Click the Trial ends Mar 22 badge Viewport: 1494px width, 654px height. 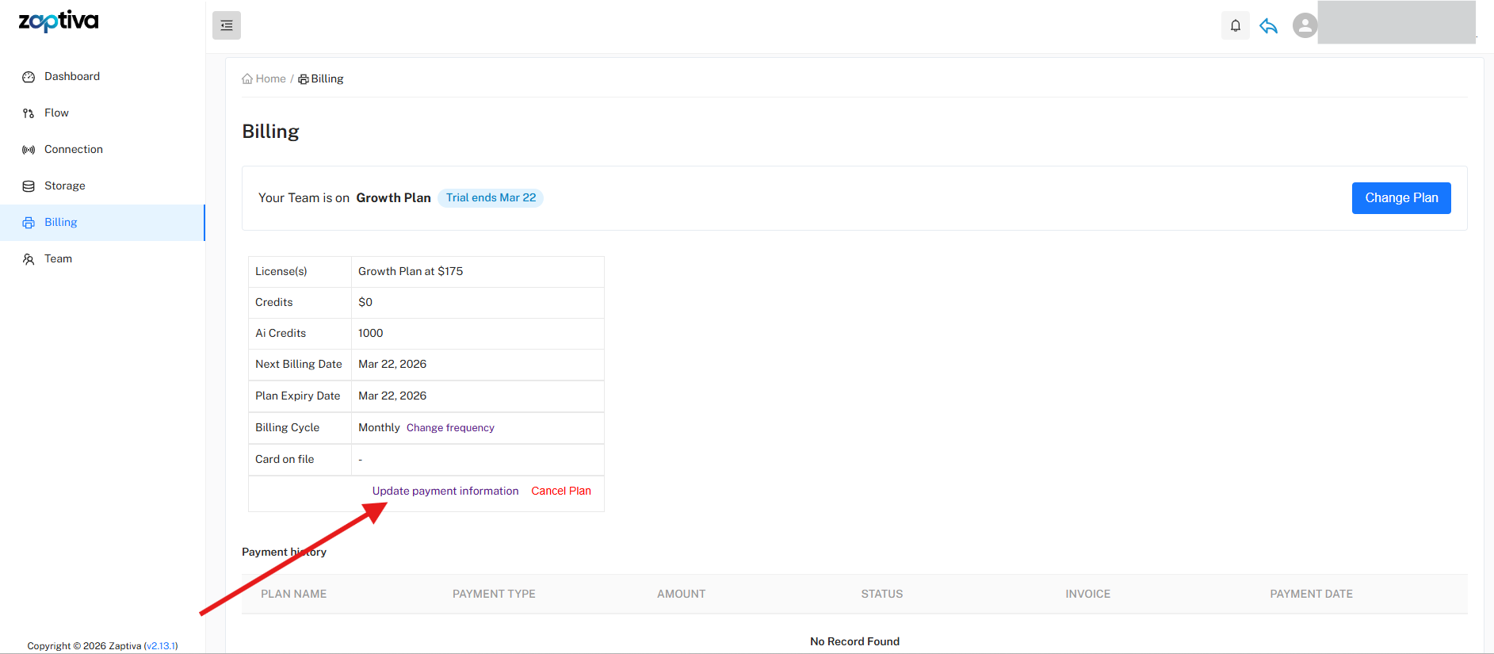point(491,197)
